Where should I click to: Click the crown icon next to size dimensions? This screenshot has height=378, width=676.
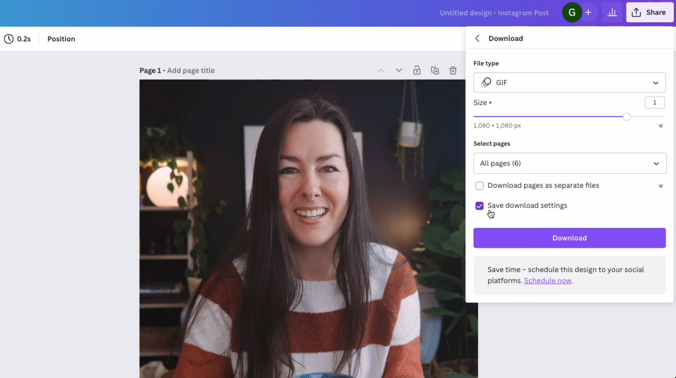pos(661,125)
